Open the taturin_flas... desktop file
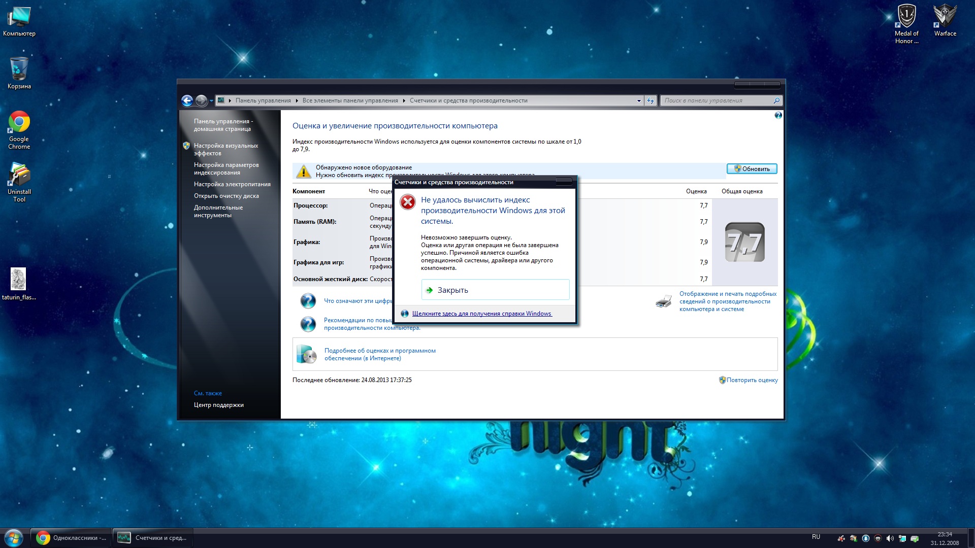 point(19,284)
